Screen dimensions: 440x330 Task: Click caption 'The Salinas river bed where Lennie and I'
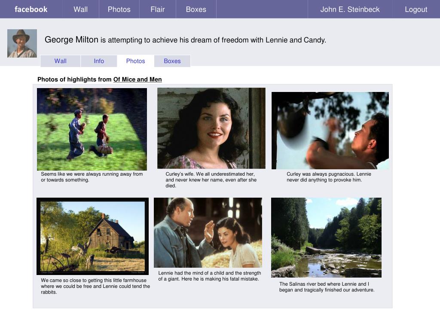point(327,287)
